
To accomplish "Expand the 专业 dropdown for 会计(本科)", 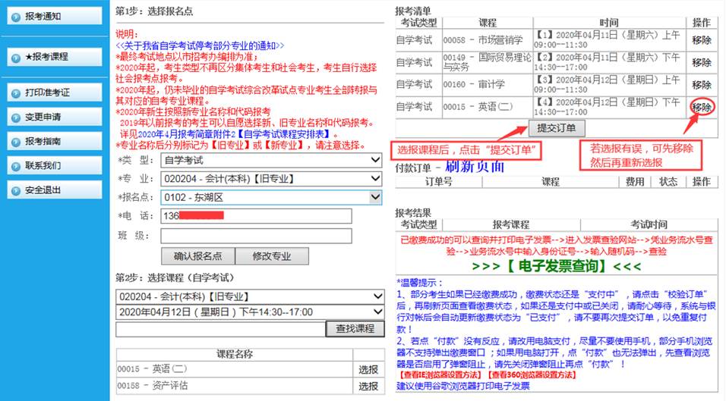I will pos(271,179).
